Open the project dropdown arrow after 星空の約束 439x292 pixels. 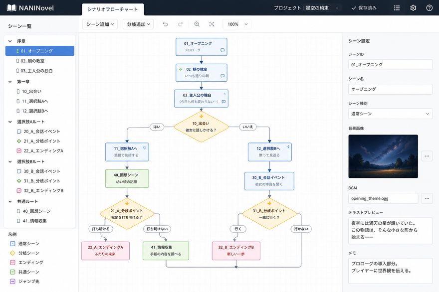(x=337, y=8)
